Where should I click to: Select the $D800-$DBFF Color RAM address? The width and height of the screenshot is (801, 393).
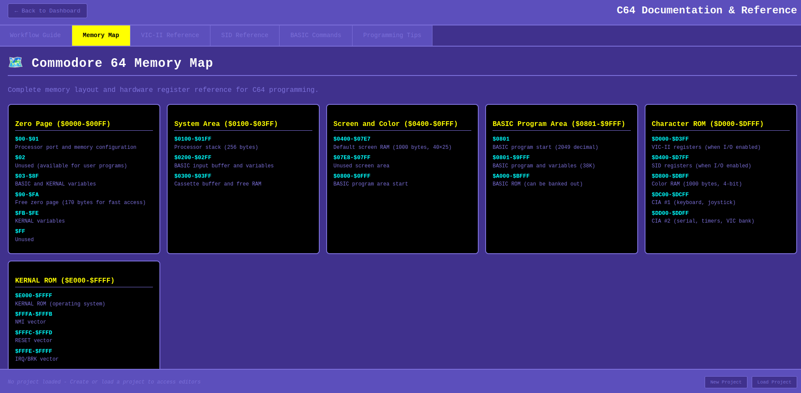point(671,176)
